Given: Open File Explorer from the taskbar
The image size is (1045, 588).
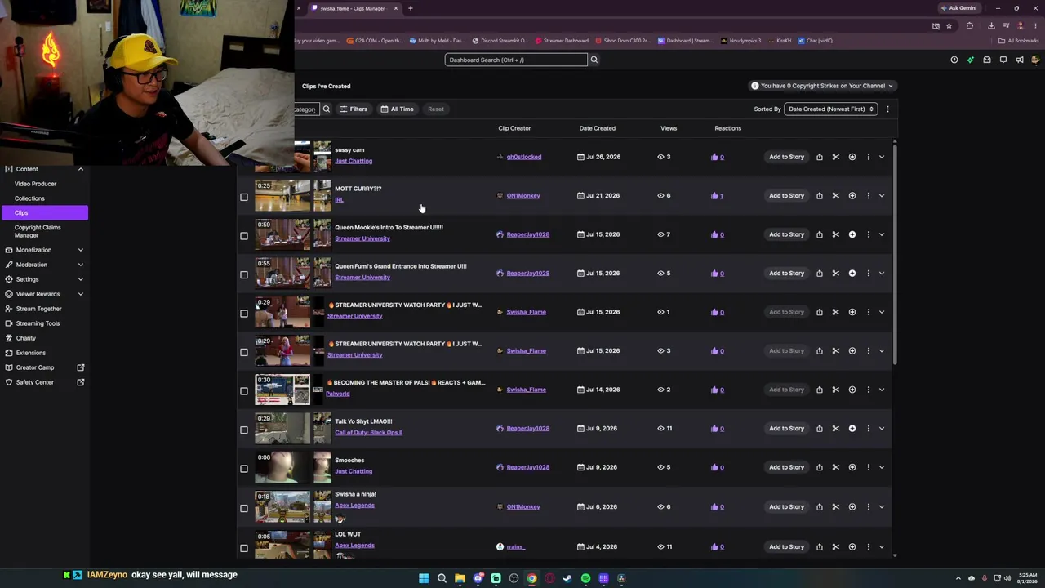Looking at the screenshot, I should click(x=460, y=579).
